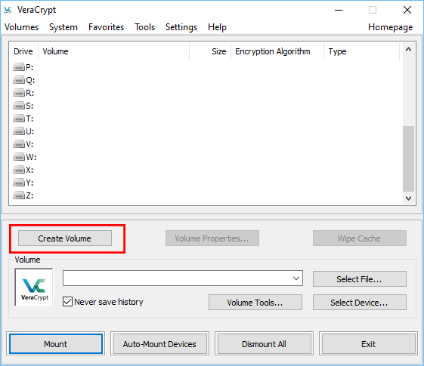Click the Encryption Algorithm column header

click(277, 51)
